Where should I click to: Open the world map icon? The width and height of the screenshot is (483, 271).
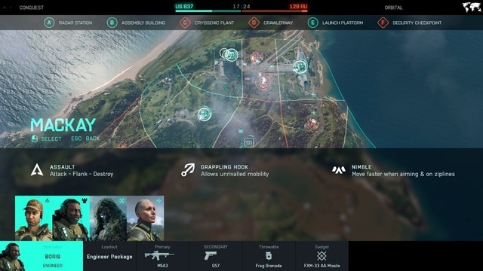[471, 8]
